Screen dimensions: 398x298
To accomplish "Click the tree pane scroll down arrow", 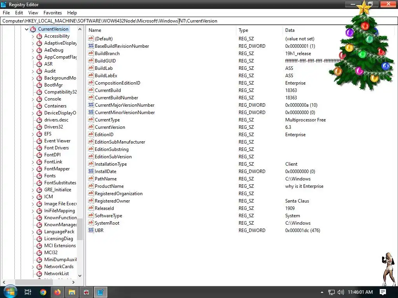I will tap(80, 276).
